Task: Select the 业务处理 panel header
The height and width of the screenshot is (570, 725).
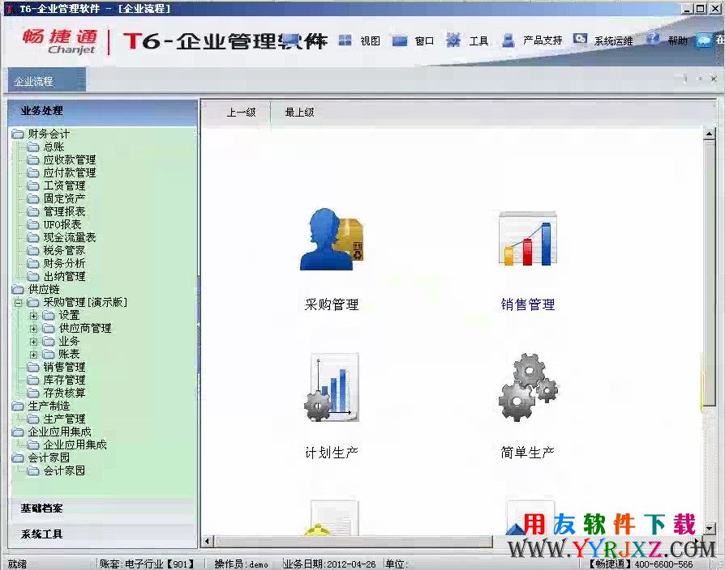Action: click(x=103, y=111)
